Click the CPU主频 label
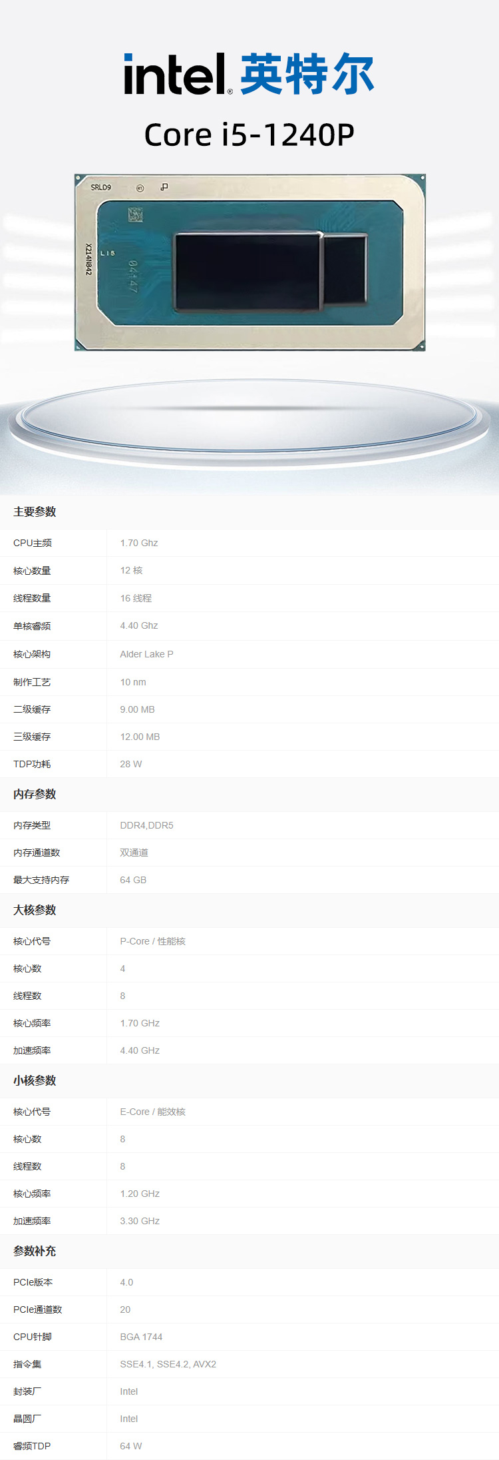499x1460 pixels. (33, 543)
